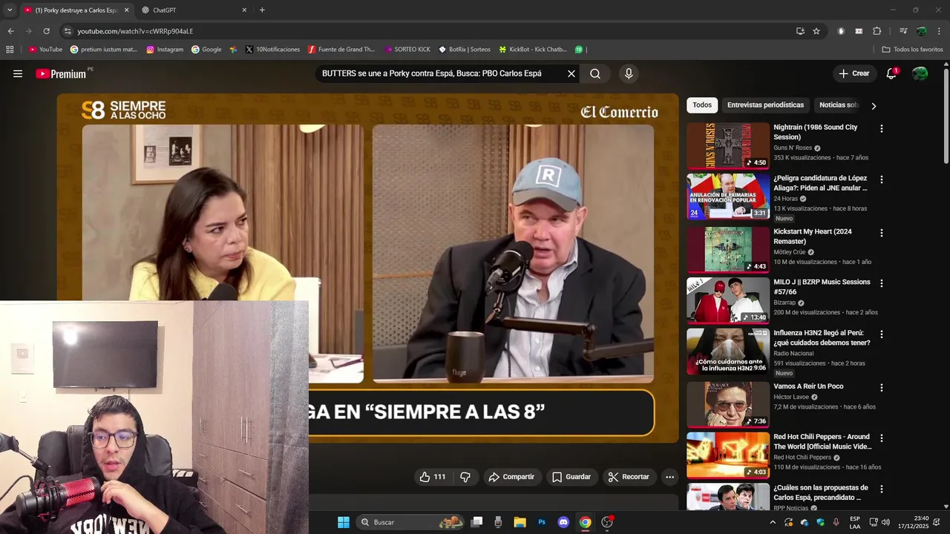Viewport: 950px width, 534px height.
Task: Open the Vamos A Reír Un Poco thumbnail
Action: [x=728, y=404]
